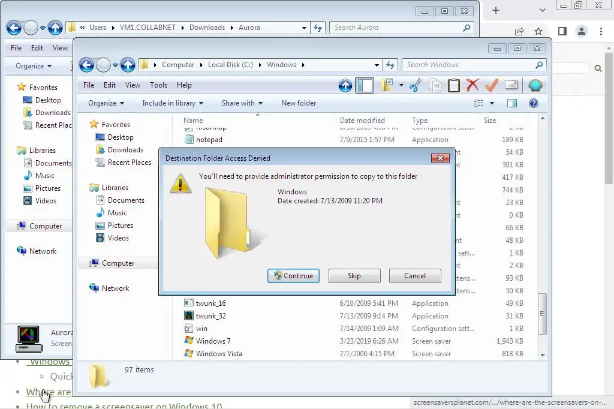614x409 pixels.
Task: Open Music library in front window sidebar
Action: pyautogui.click(x=117, y=213)
